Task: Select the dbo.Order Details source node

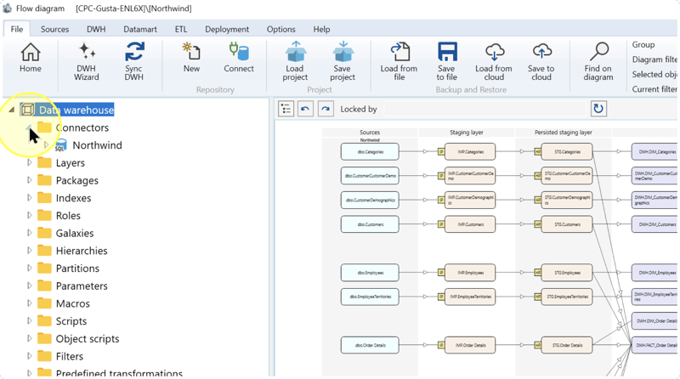Action: tap(370, 345)
